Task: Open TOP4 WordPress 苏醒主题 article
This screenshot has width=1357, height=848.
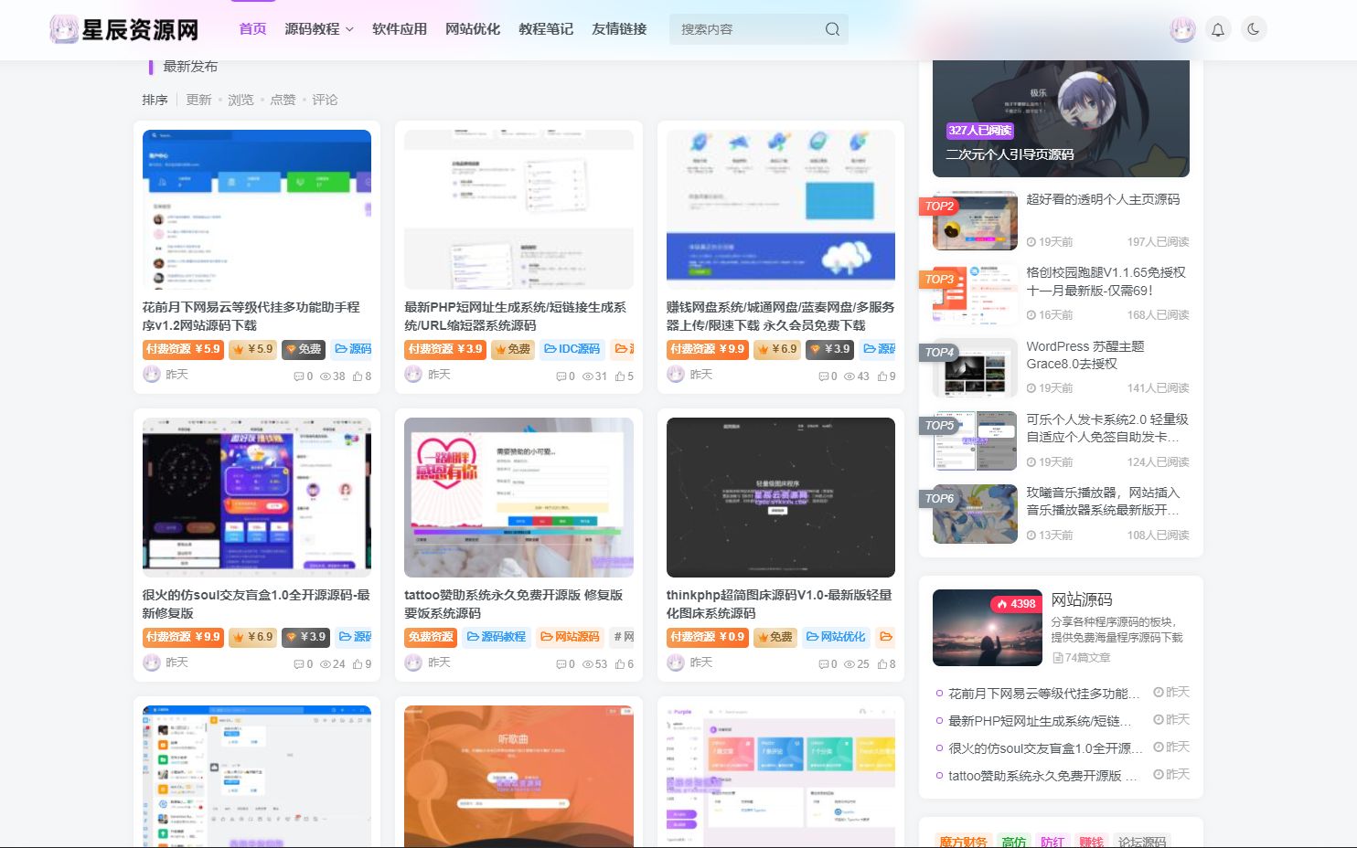Action: coord(1085,355)
